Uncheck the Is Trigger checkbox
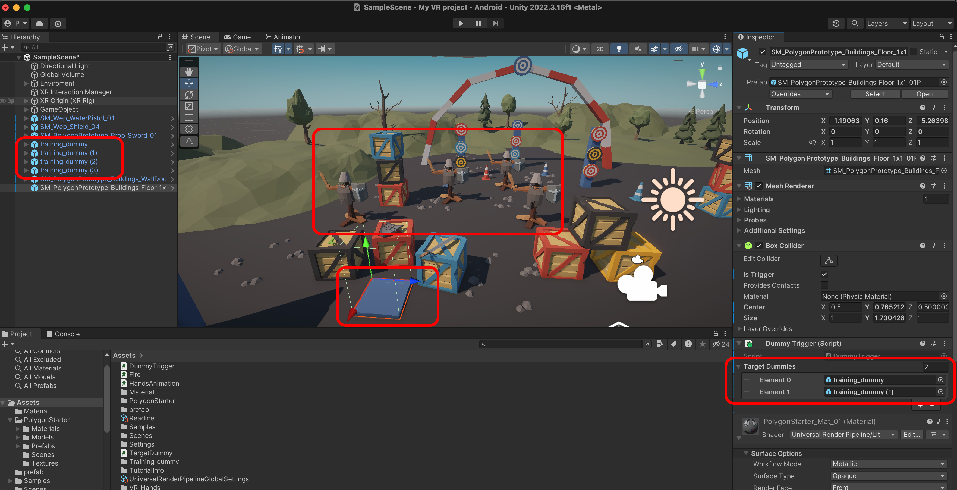This screenshot has height=490, width=957. (x=824, y=275)
